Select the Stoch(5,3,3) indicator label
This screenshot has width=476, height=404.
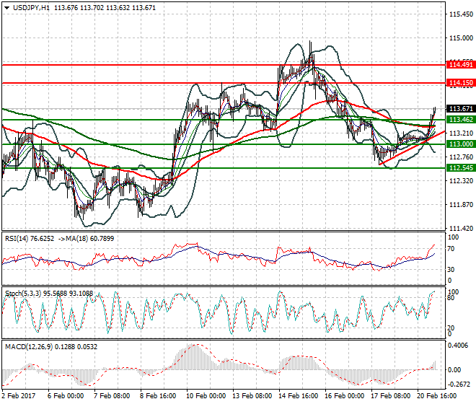pyautogui.click(x=24, y=294)
